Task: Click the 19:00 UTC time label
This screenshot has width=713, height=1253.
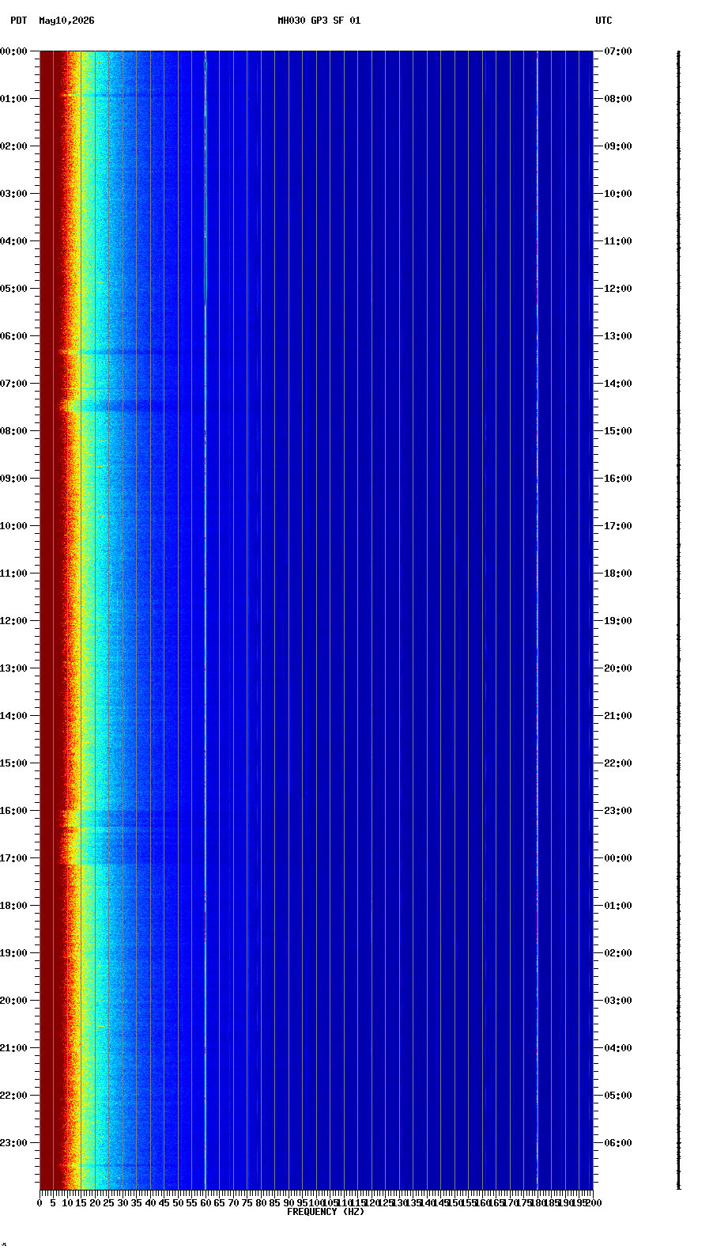Action: point(618,621)
